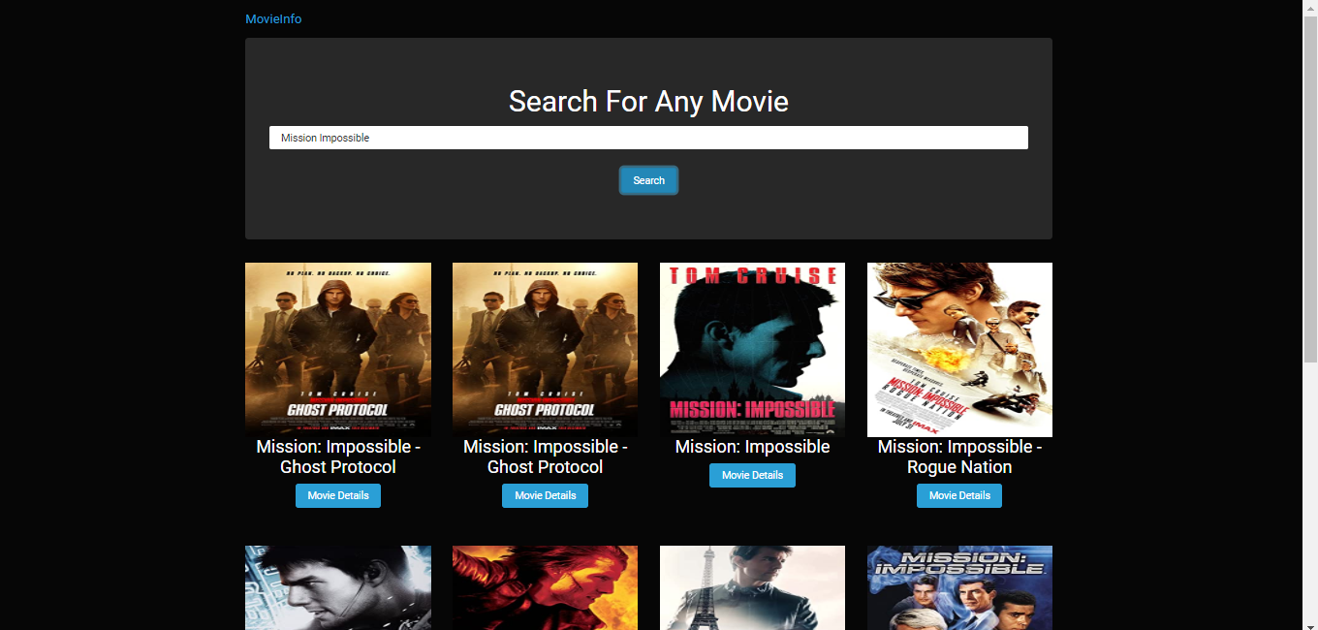Image resolution: width=1318 pixels, height=630 pixels.
Task: Open the MovieInfo home link
Action: [x=273, y=19]
